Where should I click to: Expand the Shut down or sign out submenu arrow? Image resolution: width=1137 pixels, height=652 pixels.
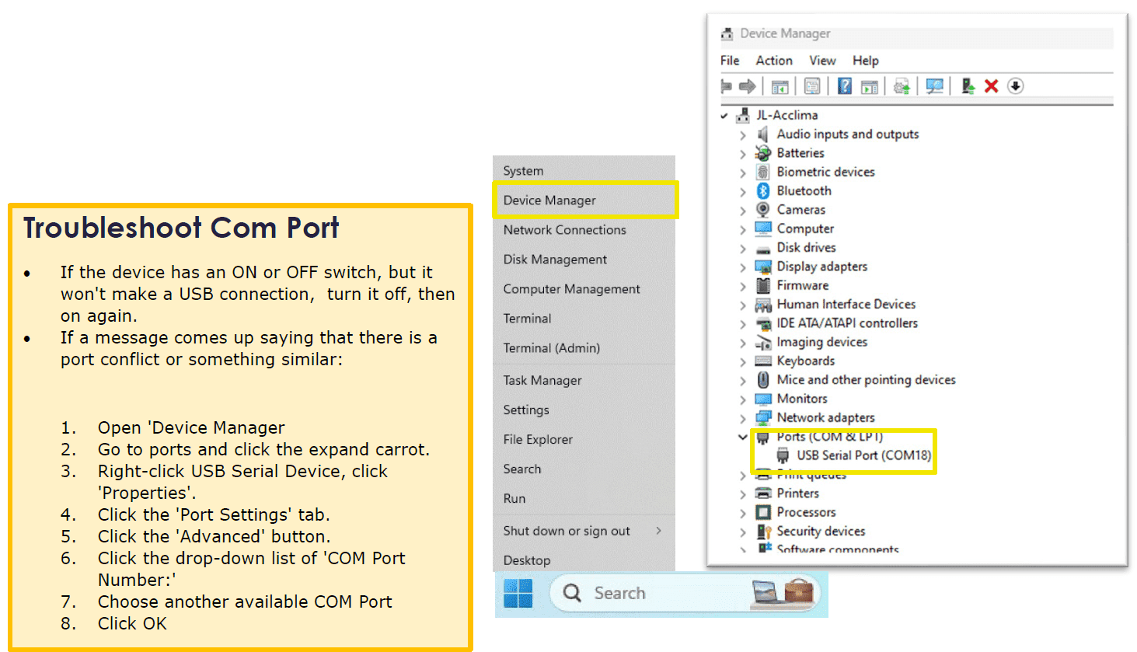pyautogui.click(x=658, y=531)
